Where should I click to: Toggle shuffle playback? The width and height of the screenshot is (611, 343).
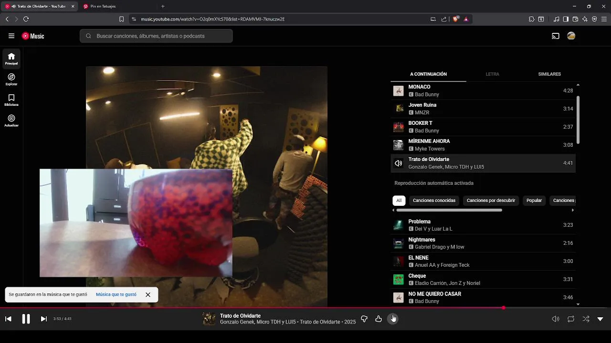point(586,319)
